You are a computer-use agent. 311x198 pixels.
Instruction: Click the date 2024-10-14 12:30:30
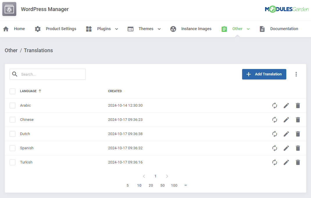[125, 106]
